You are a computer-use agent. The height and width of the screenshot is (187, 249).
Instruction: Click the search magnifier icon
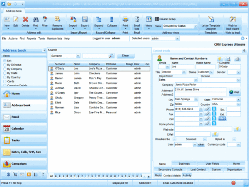click(111, 56)
